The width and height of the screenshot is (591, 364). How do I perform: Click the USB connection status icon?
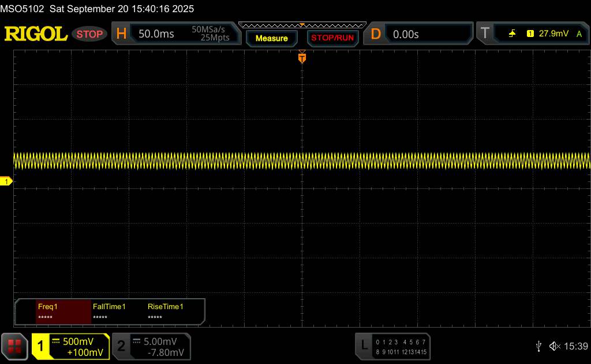[538, 346]
